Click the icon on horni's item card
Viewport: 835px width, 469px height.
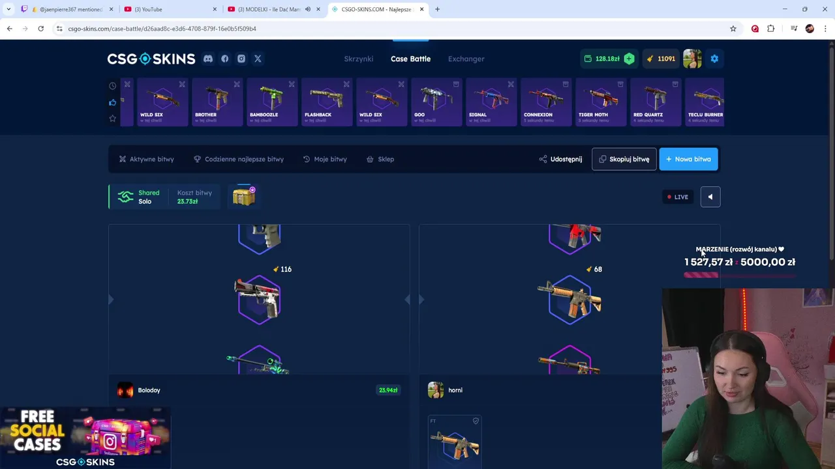tap(476, 421)
